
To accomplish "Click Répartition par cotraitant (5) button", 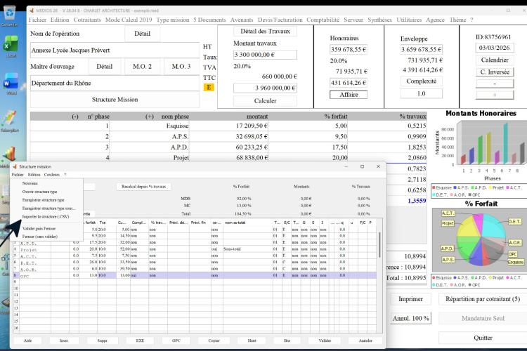I will [x=483, y=299].
